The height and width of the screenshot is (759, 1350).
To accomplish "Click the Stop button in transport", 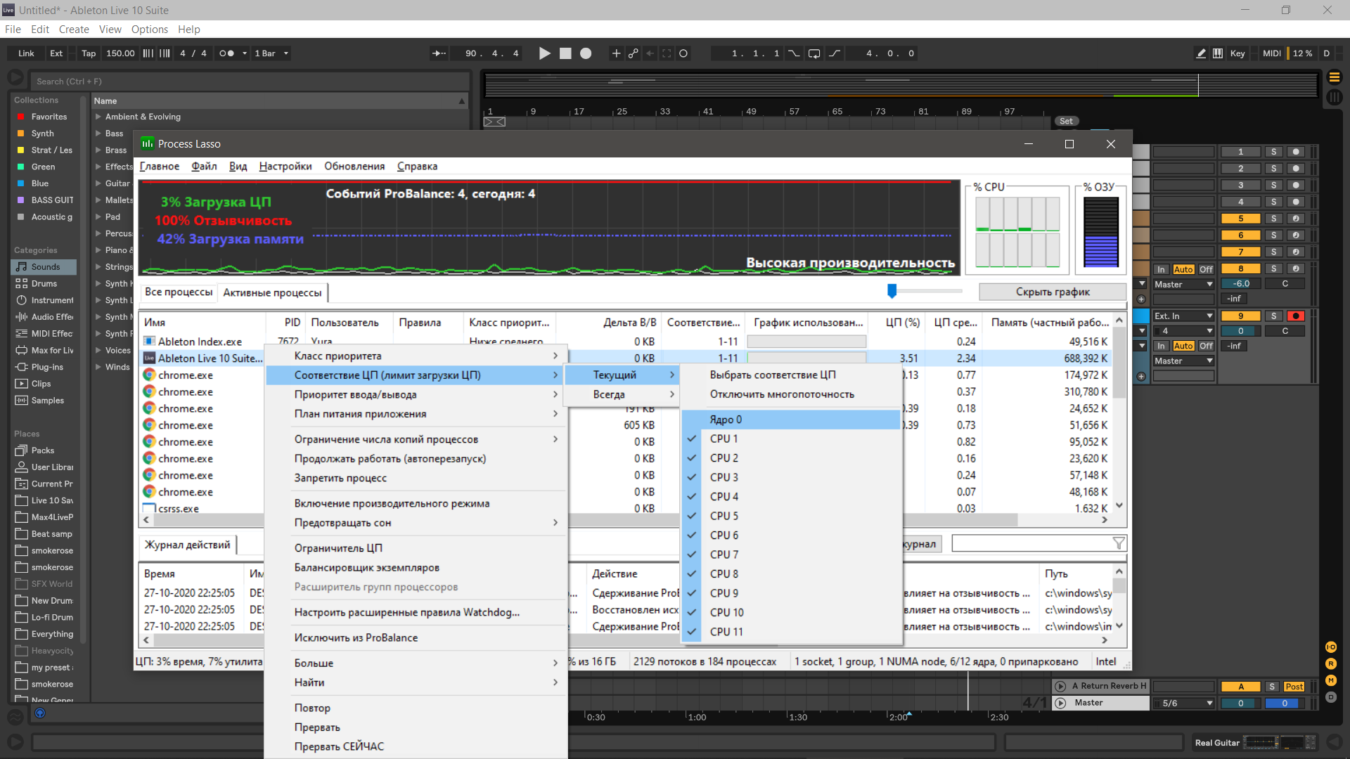I will (x=565, y=53).
